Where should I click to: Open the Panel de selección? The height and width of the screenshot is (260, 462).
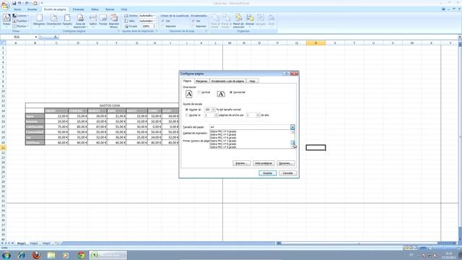[x=238, y=21]
